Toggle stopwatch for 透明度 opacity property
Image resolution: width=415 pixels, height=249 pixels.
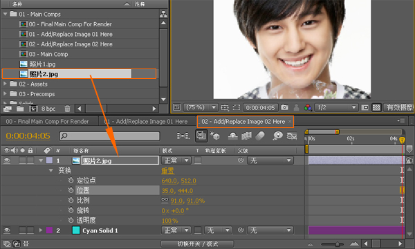coord(71,220)
